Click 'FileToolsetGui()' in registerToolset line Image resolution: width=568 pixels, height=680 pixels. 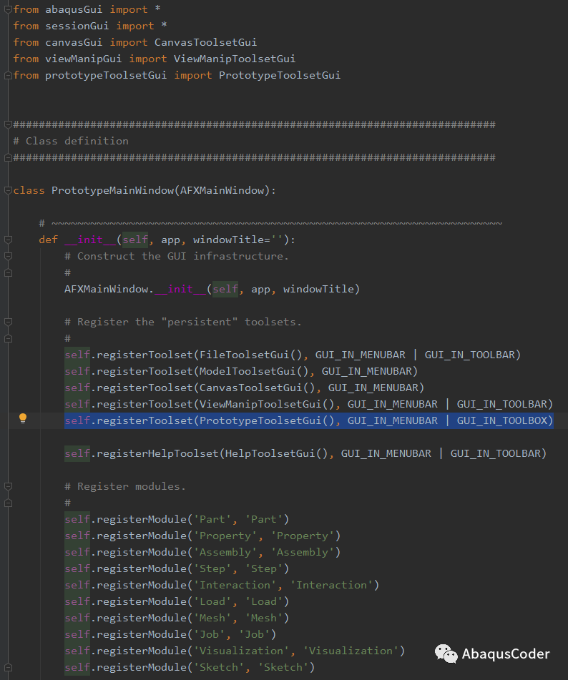coord(251,355)
